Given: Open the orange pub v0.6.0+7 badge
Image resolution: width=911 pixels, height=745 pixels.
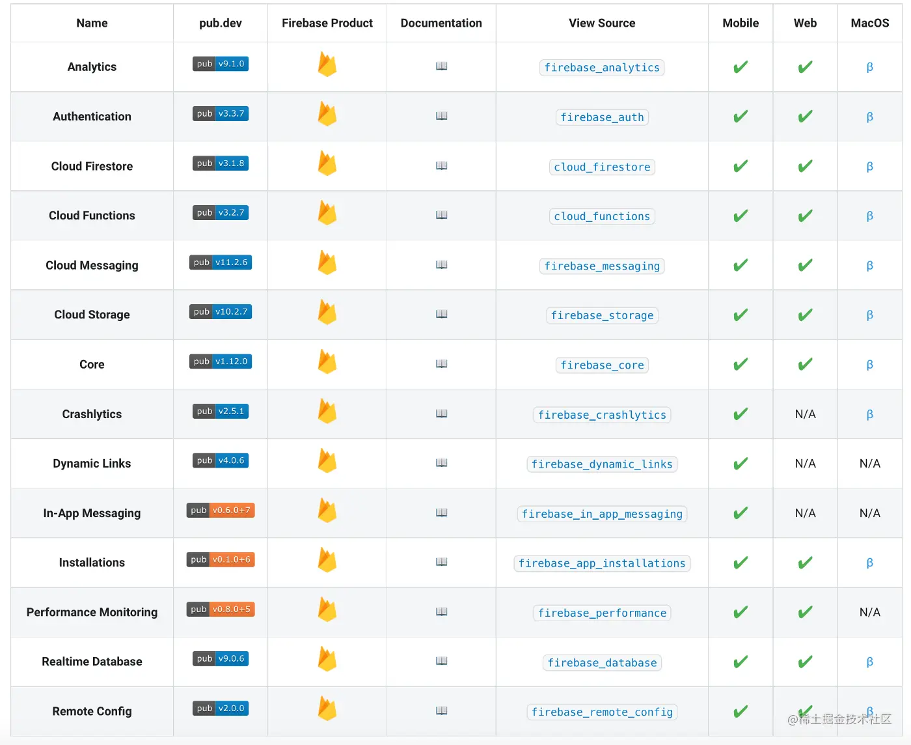Looking at the screenshot, I should pyautogui.click(x=221, y=511).
